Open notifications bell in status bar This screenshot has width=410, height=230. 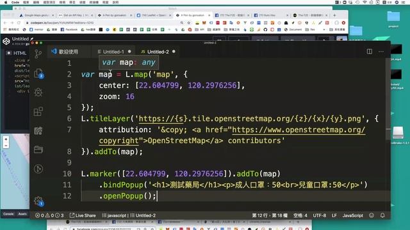click(382, 215)
